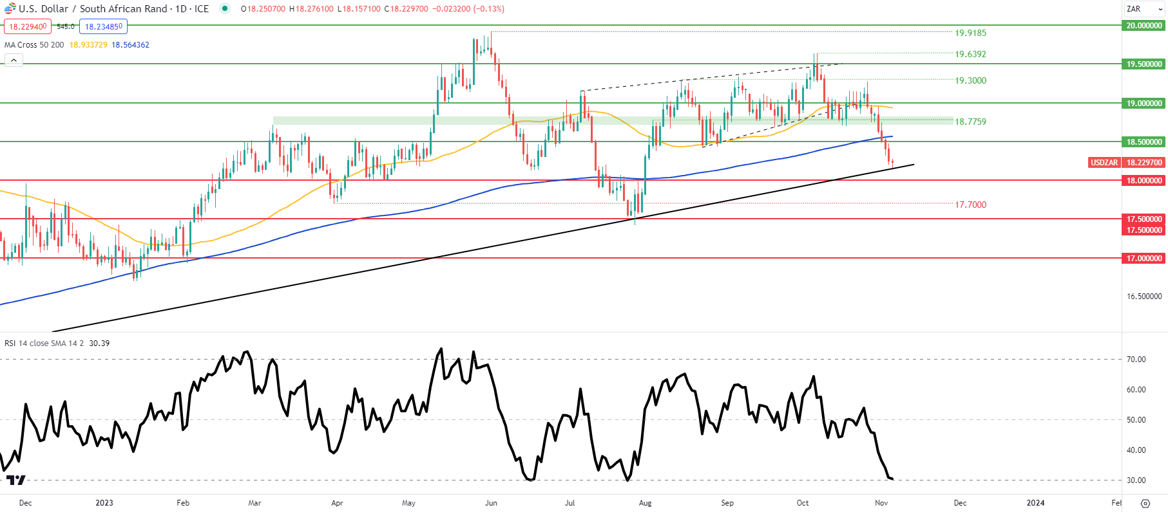Click the 19.000000 price axis label

click(x=1144, y=103)
